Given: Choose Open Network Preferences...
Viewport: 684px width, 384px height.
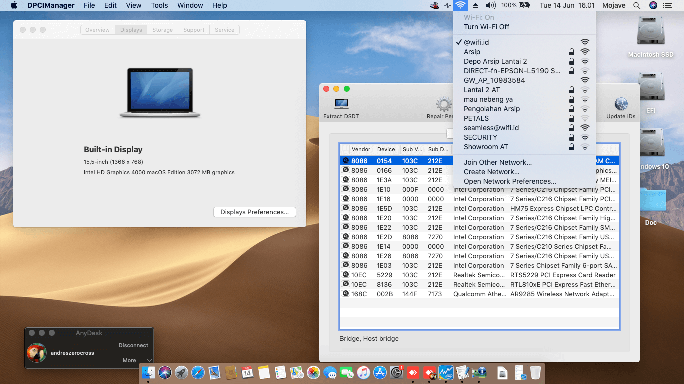Looking at the screenshot, I should [x=524, y=181].
